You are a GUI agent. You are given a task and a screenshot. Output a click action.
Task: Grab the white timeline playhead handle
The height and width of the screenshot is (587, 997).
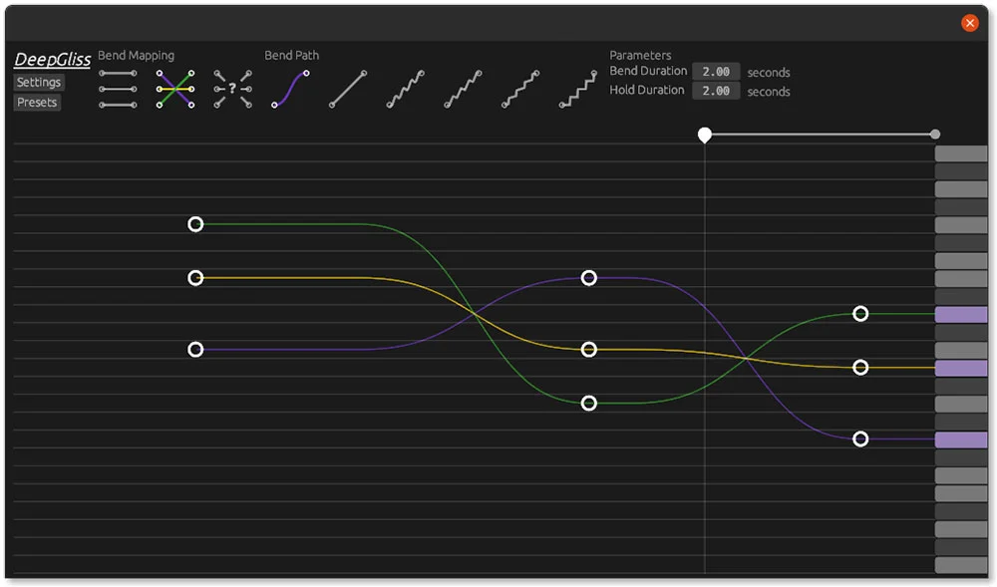[705, 135]
